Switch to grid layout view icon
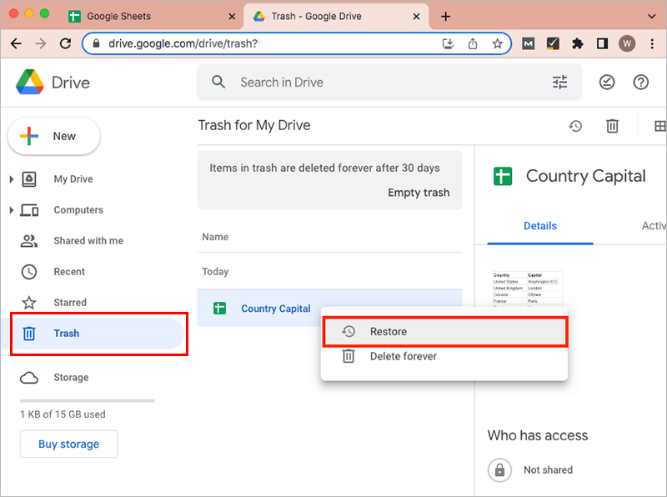The width and height of the screenshot is (667, 497). coord(660,126)
